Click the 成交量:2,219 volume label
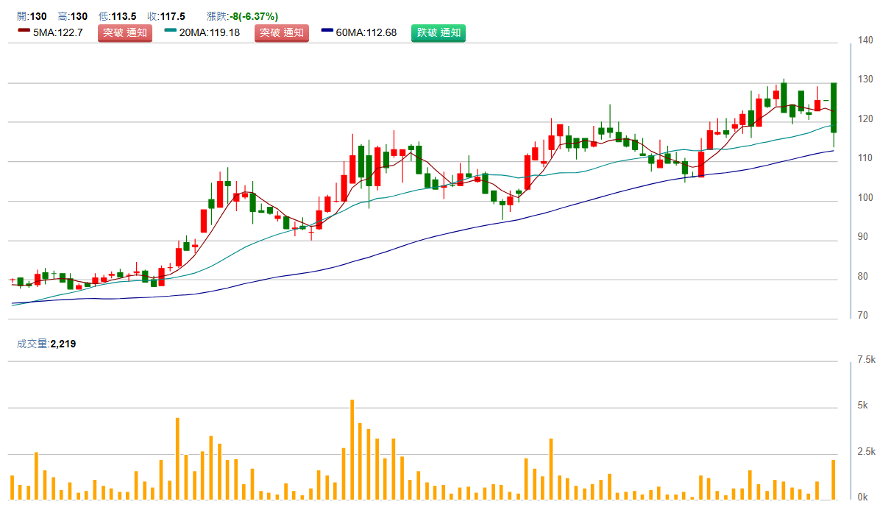The height and width of the screenshot is (510, 891). pos(46,344)
